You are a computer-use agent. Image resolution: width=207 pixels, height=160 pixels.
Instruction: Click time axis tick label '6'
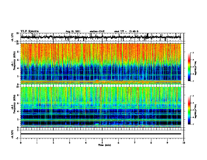point(119,143)
